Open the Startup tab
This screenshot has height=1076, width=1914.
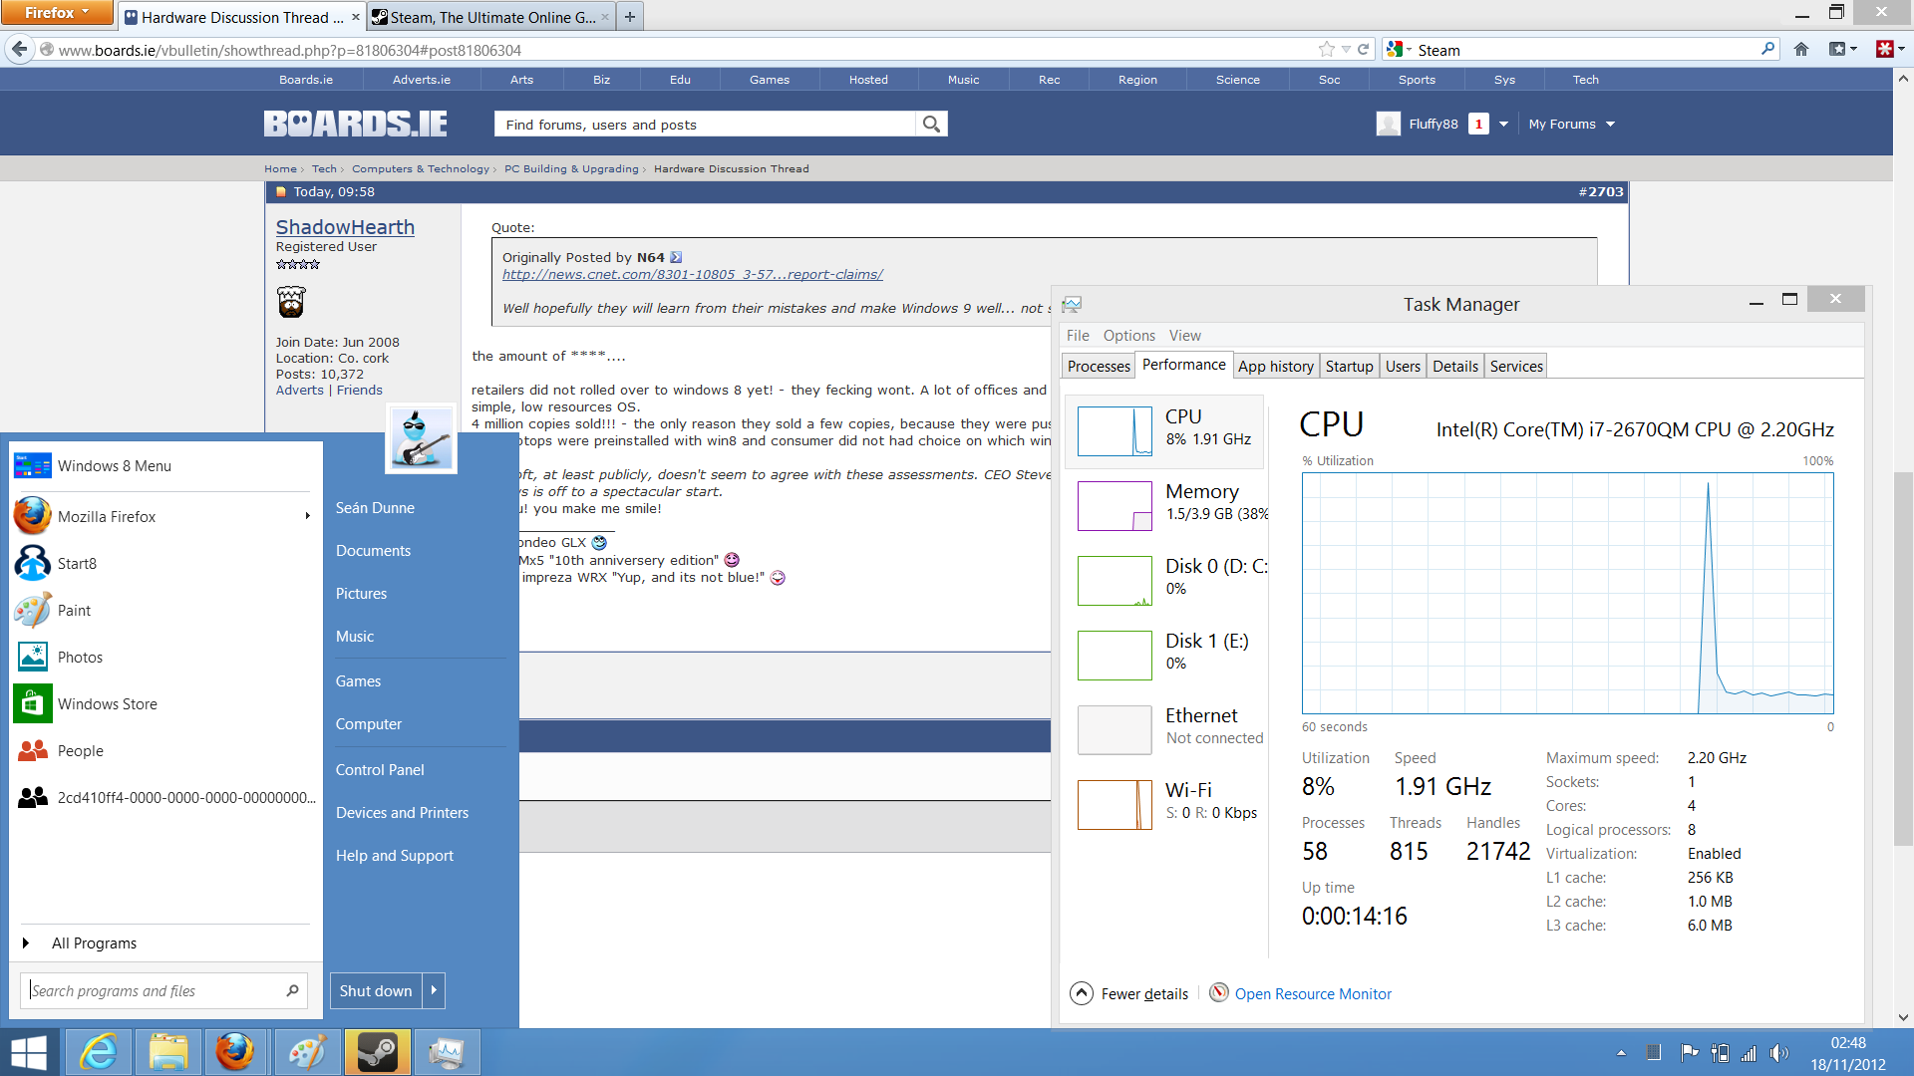pos(1349,366)
